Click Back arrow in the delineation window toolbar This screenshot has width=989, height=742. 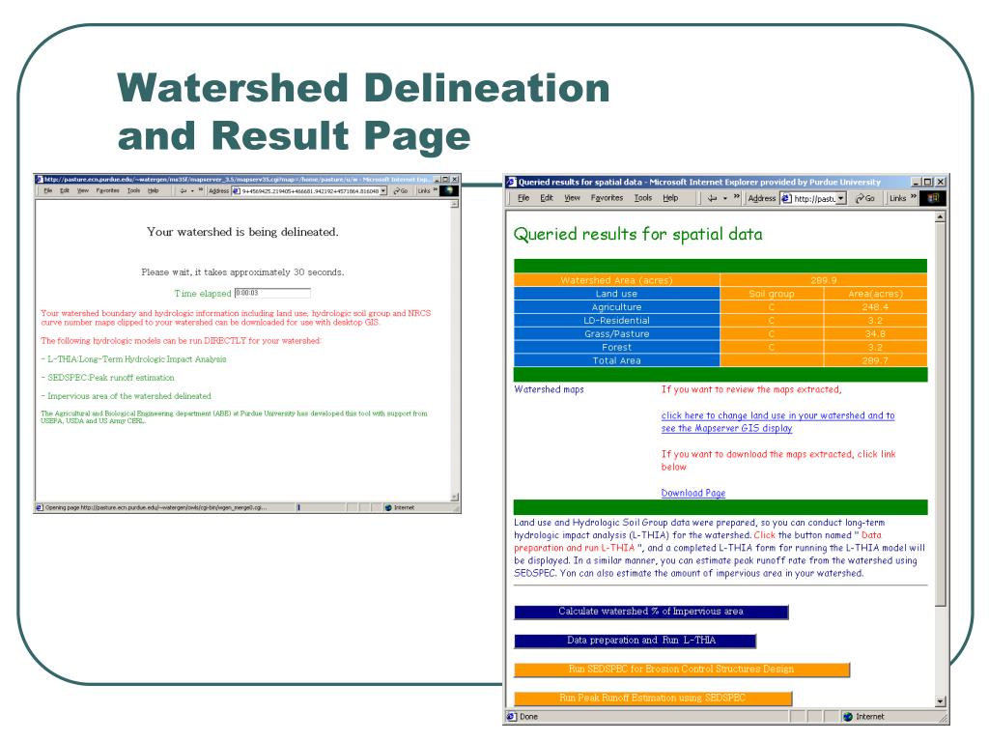click(x=183, y=190)
